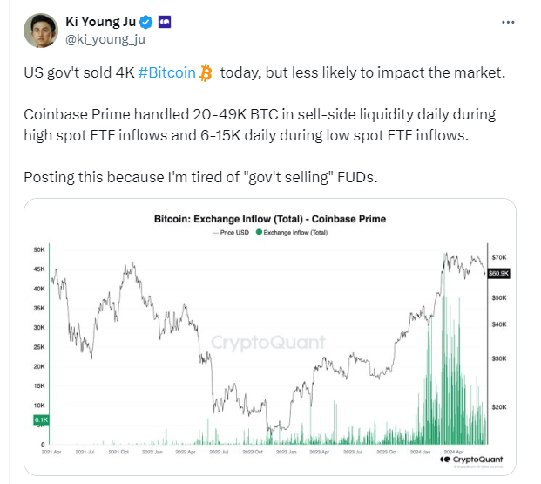
Task: Click the chart title Bitcoin: Exchange Inflow
Action: (269, 219)
